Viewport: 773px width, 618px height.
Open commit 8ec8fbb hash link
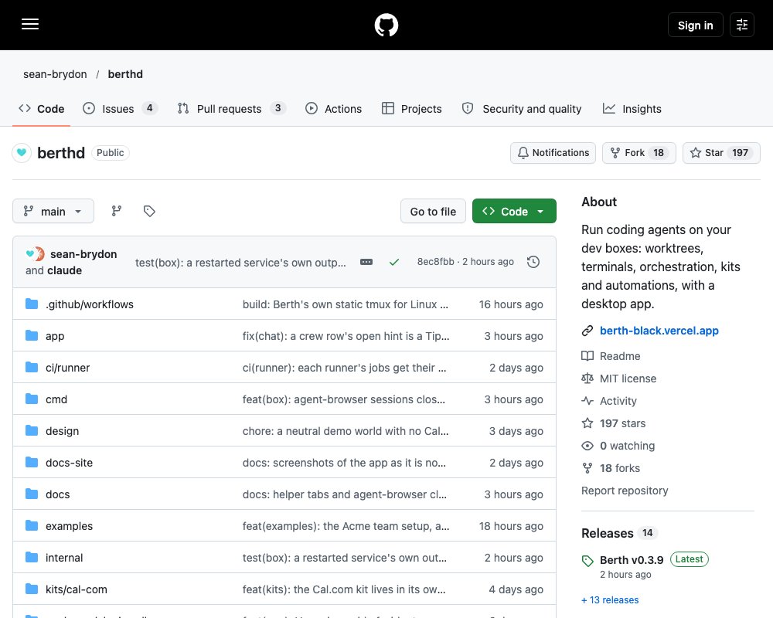[x=435, y=262]
